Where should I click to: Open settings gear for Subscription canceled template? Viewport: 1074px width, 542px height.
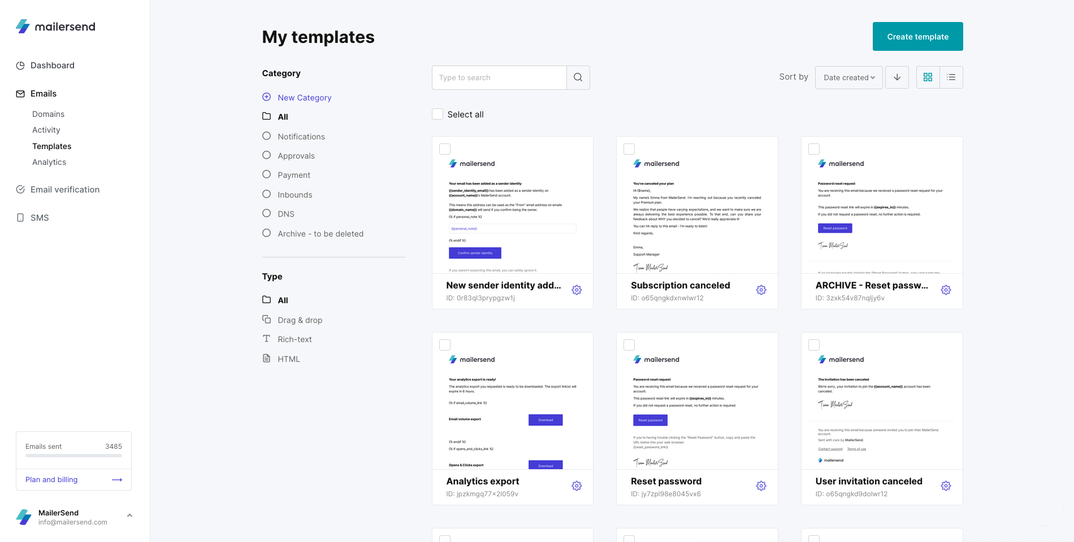(x=761, y=290)
